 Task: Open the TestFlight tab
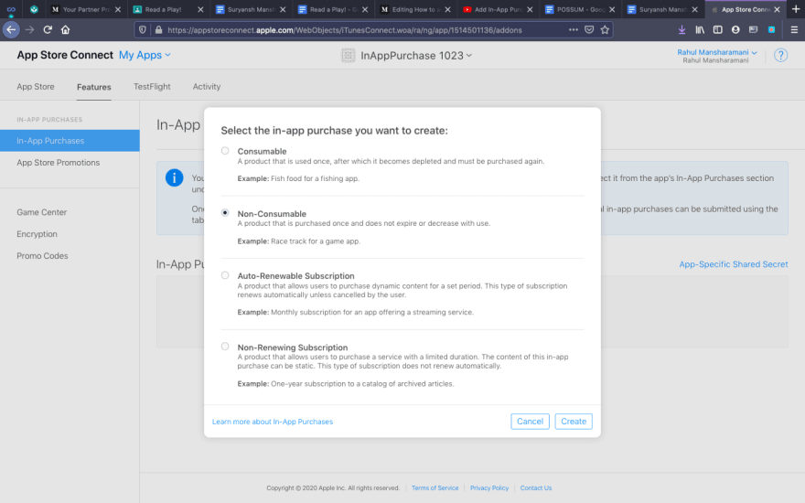click(x=152, y=87)
